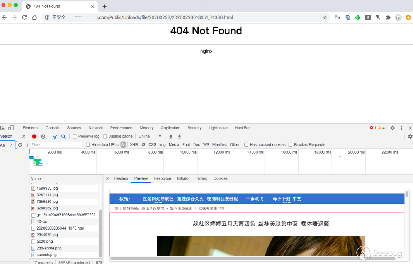Export HAR file with download arrow
The width and height of the screenshot is (413, 264).
(180, 137)
